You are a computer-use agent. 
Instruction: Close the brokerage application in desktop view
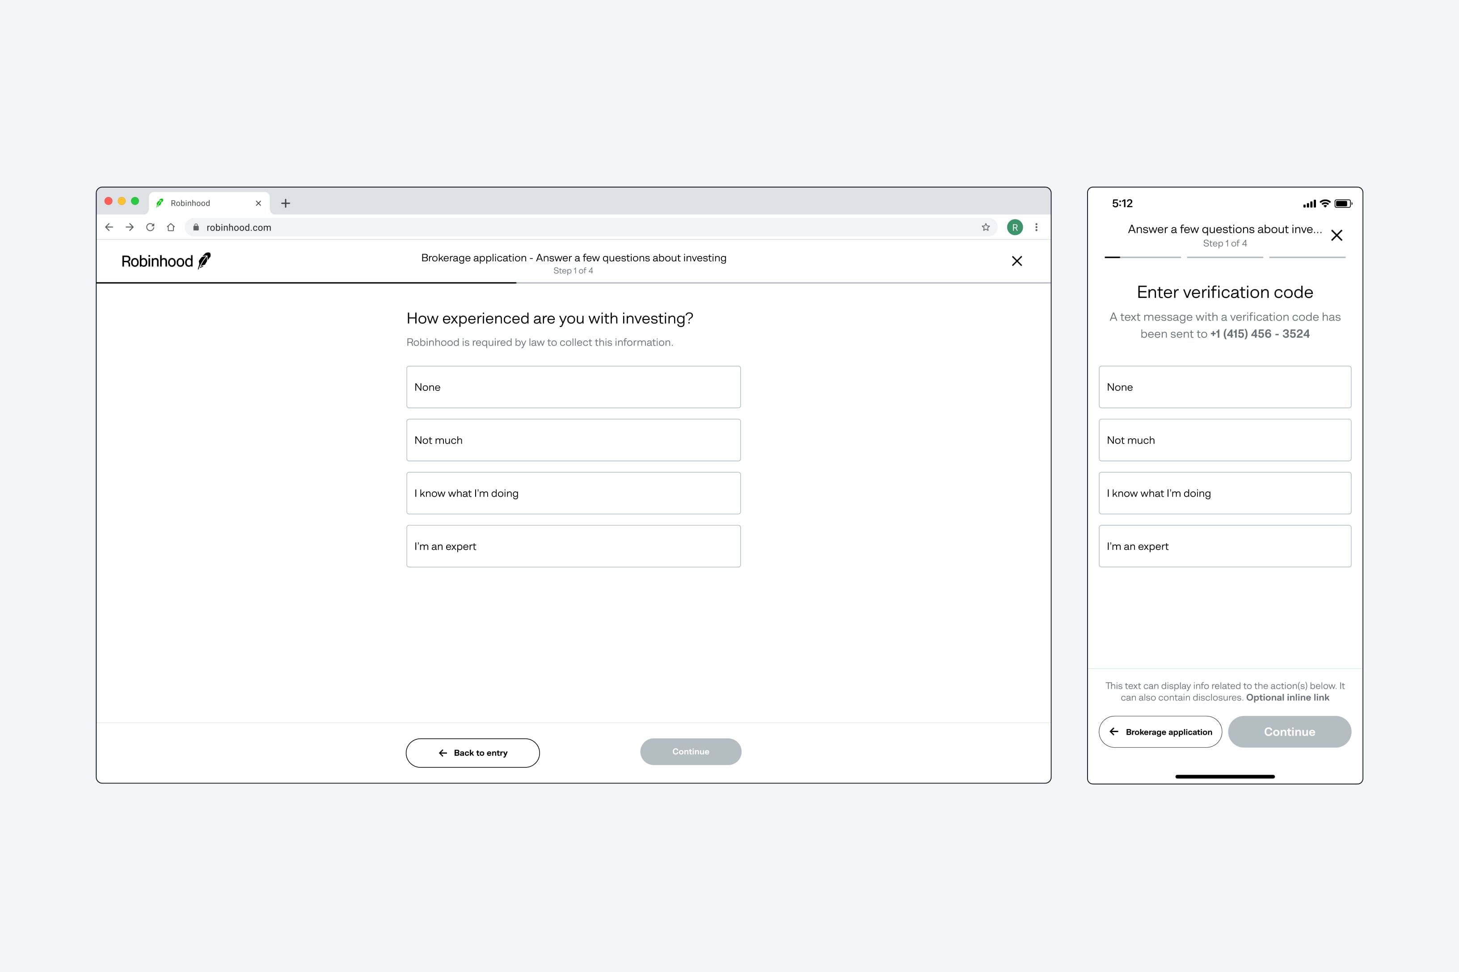click(1017, 261)
